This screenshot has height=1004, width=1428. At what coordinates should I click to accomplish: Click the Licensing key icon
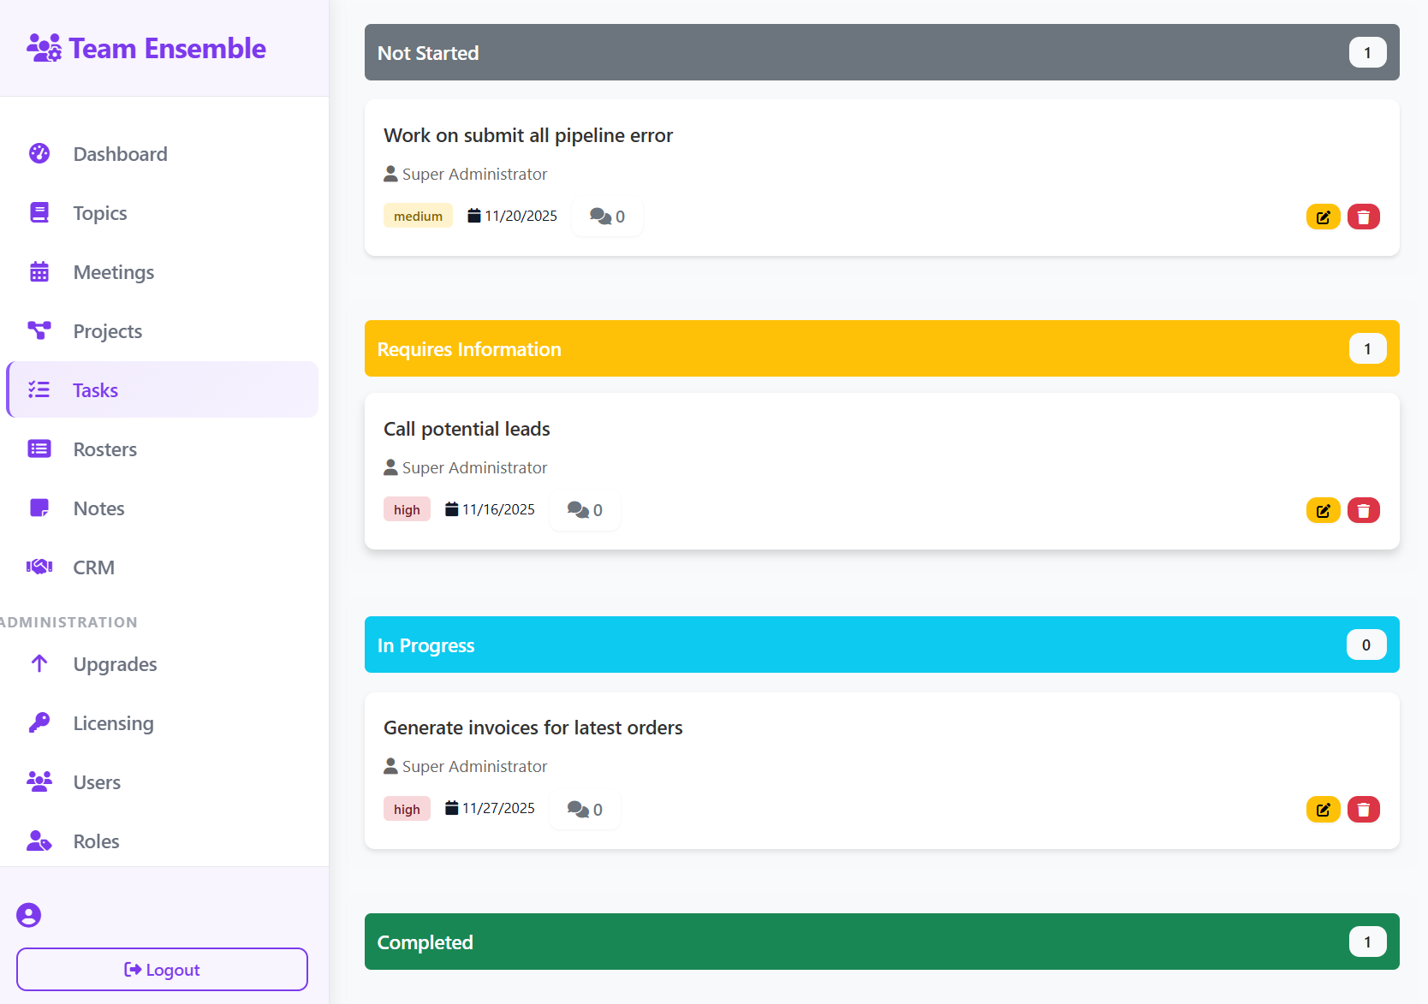pyautogui.click(x=39, y=723)
